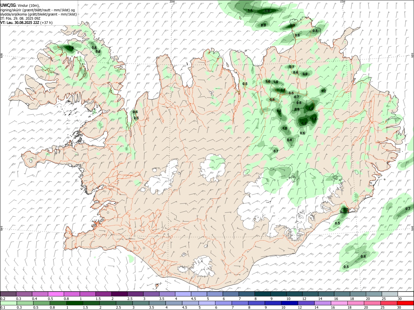414x310 pixels.
Task: Select the light gray 25–30 swatch, upper scale
Action: (389, 294)
